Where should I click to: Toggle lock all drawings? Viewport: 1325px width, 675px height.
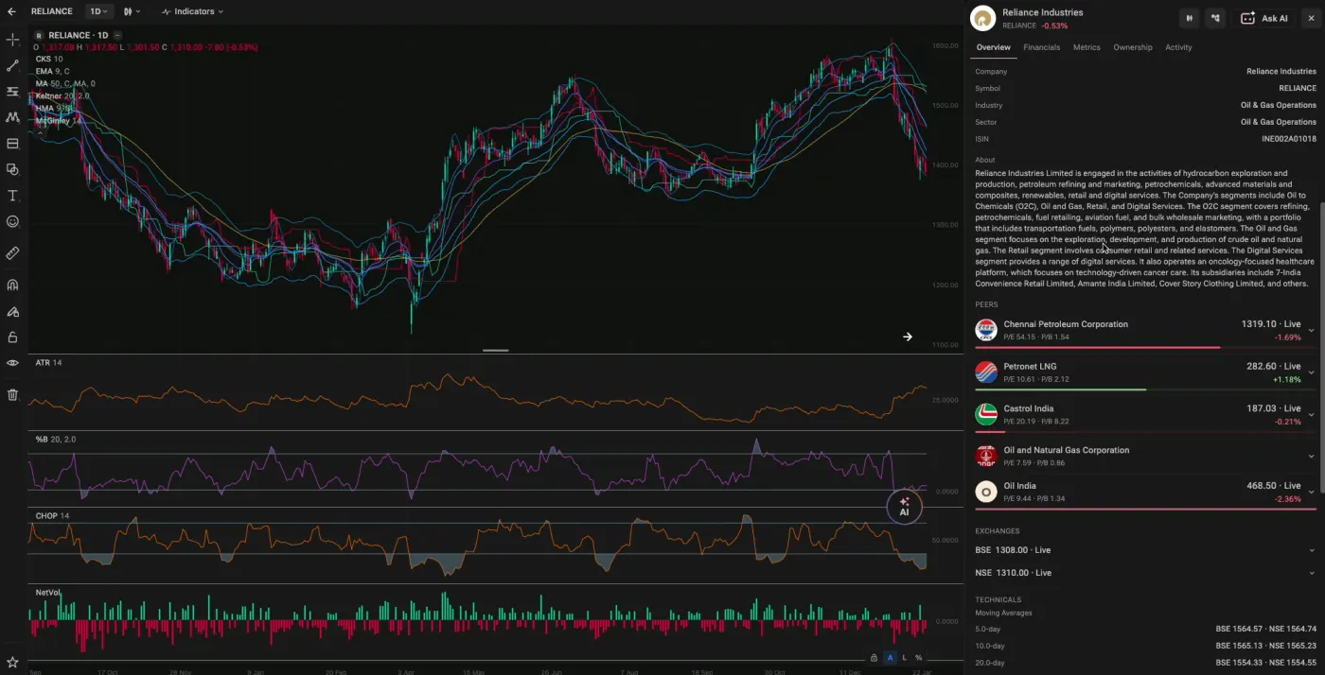(12, 337)
